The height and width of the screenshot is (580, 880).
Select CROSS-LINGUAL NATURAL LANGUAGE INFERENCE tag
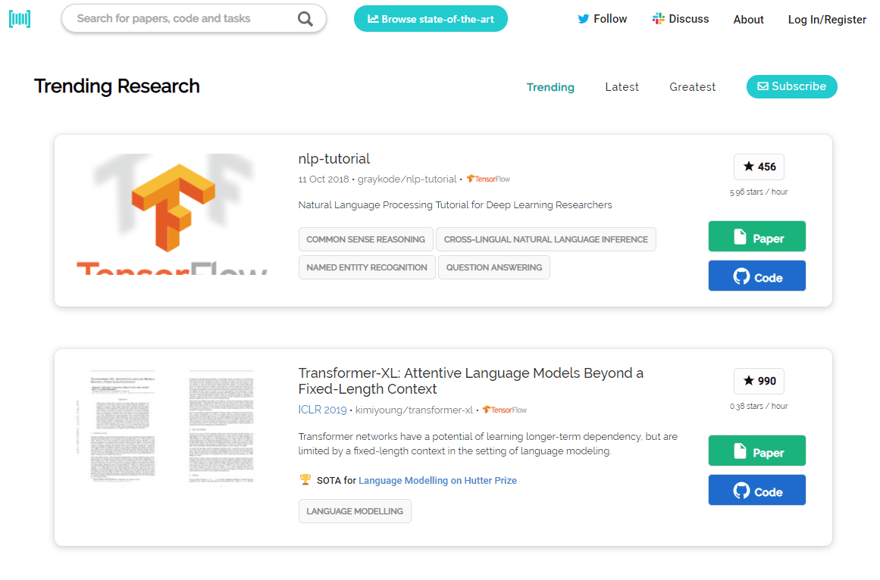tap(546, 239)
